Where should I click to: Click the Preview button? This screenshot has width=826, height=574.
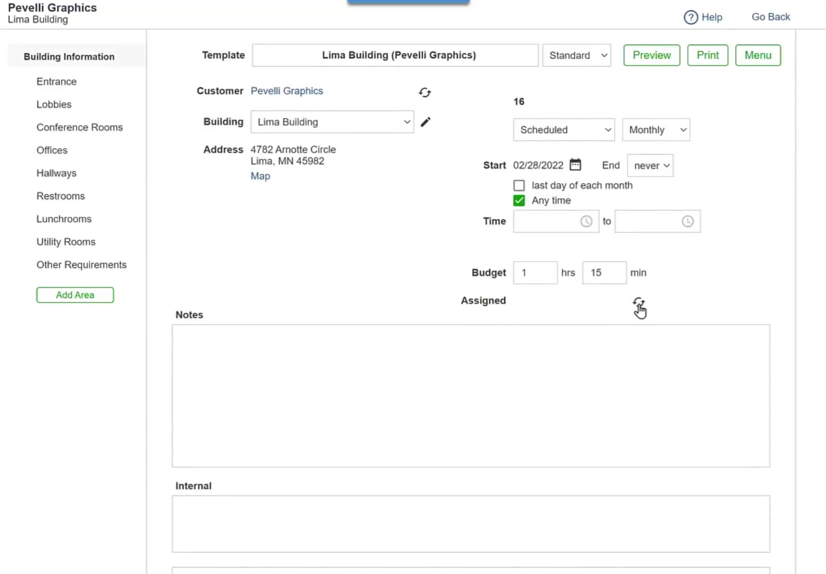(652, 55)
